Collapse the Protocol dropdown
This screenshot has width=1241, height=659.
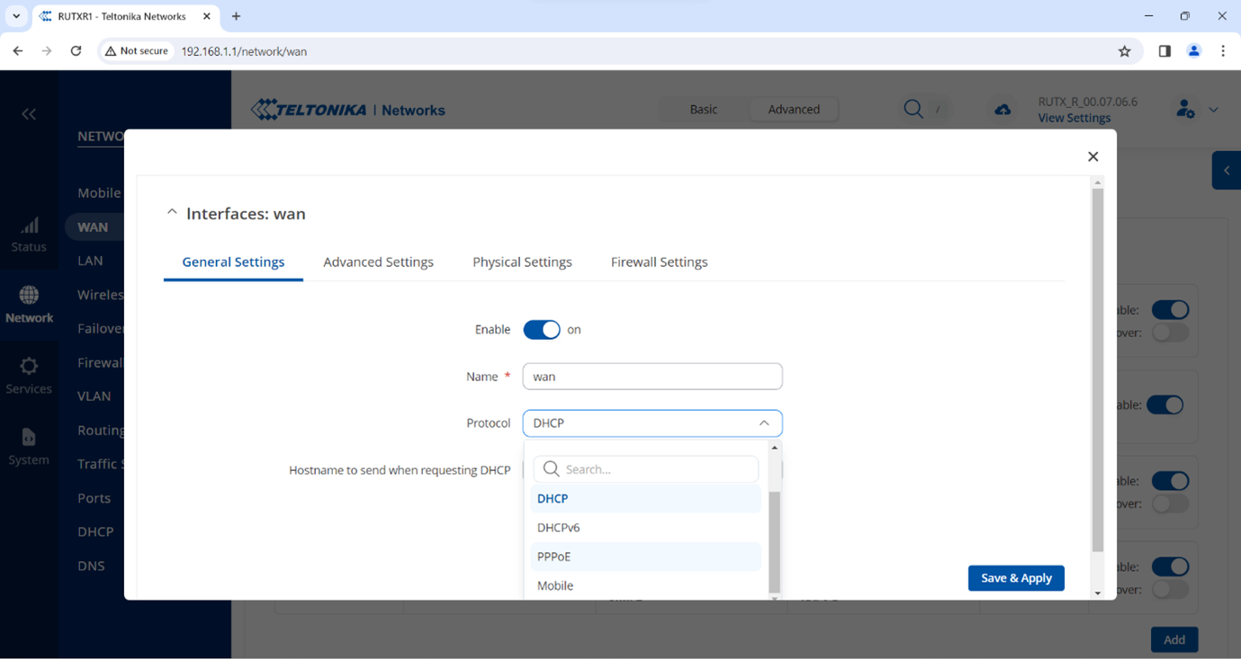pyautogui.click(x=763, y=423)
